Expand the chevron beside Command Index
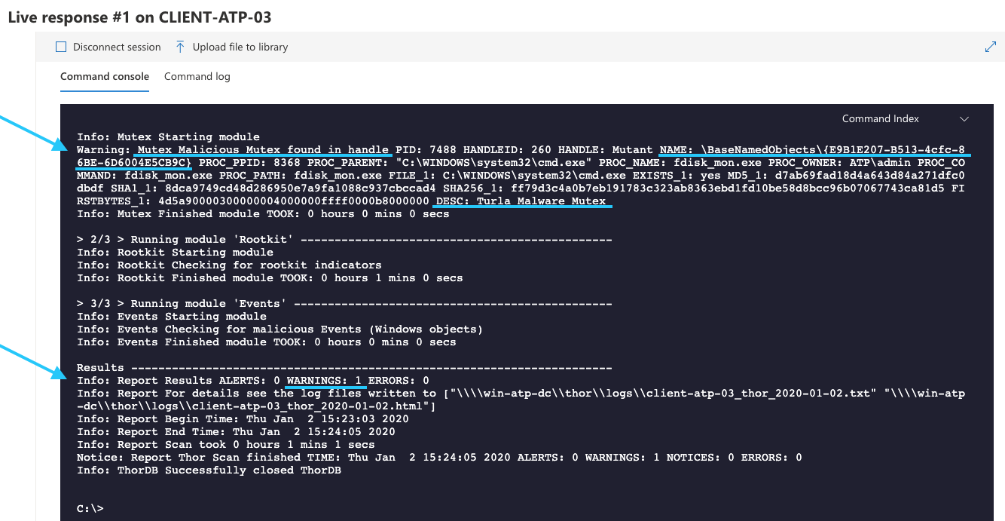The width and height of the screenshot is (1005, 521). point(964,119)
